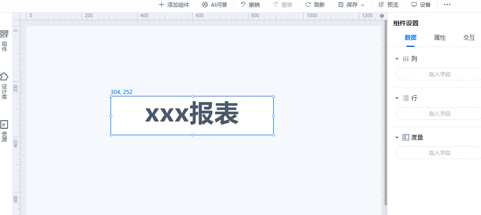
Task: Open the 设计库 puzzle-piece icon
Action: click(4, 77)
